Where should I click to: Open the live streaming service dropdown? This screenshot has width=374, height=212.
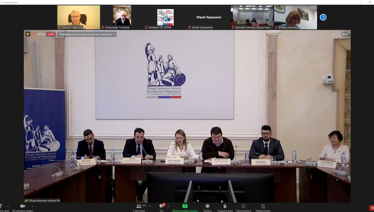tap(87, 34)
